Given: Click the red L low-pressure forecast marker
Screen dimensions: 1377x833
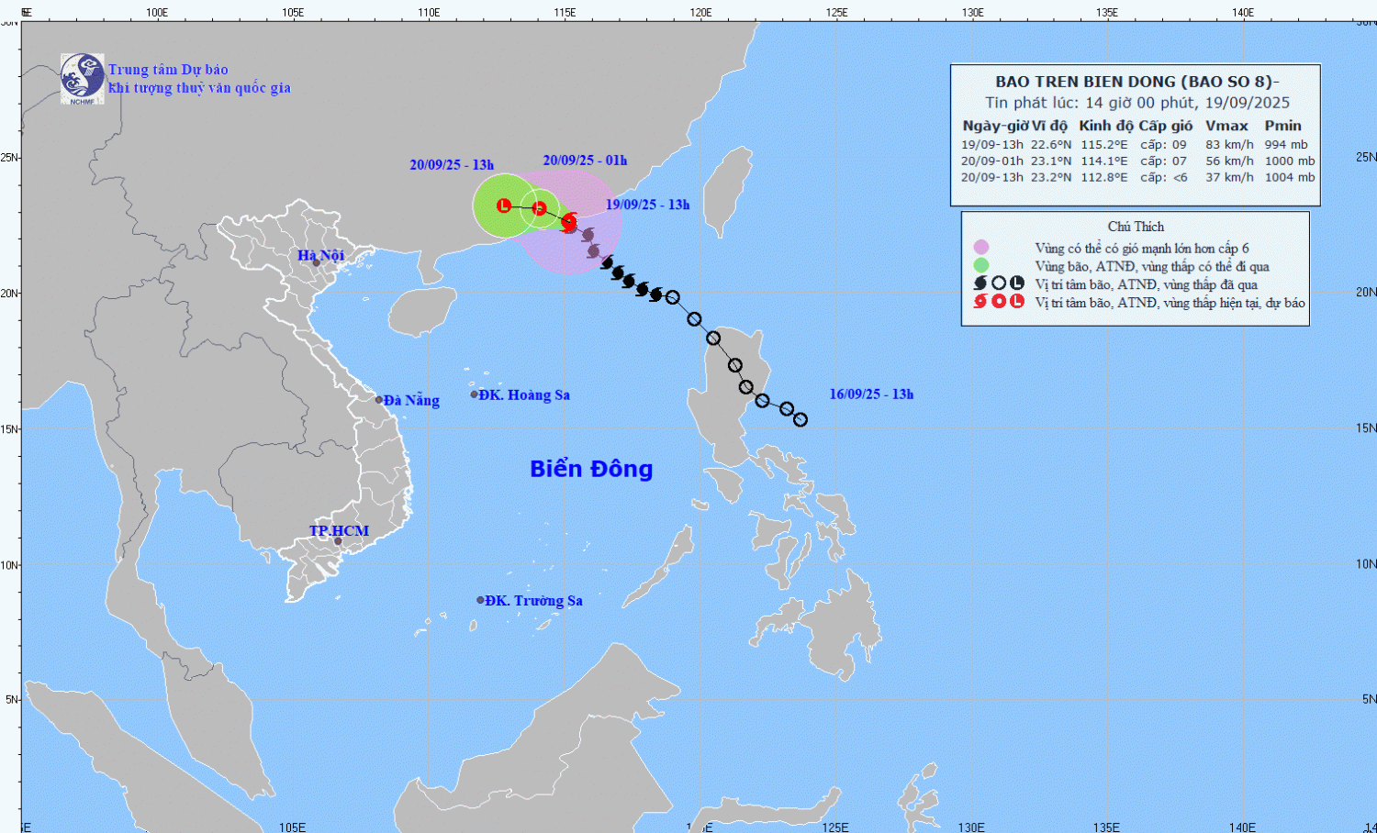Looking at the screenshot, I should tap(504, 205).
